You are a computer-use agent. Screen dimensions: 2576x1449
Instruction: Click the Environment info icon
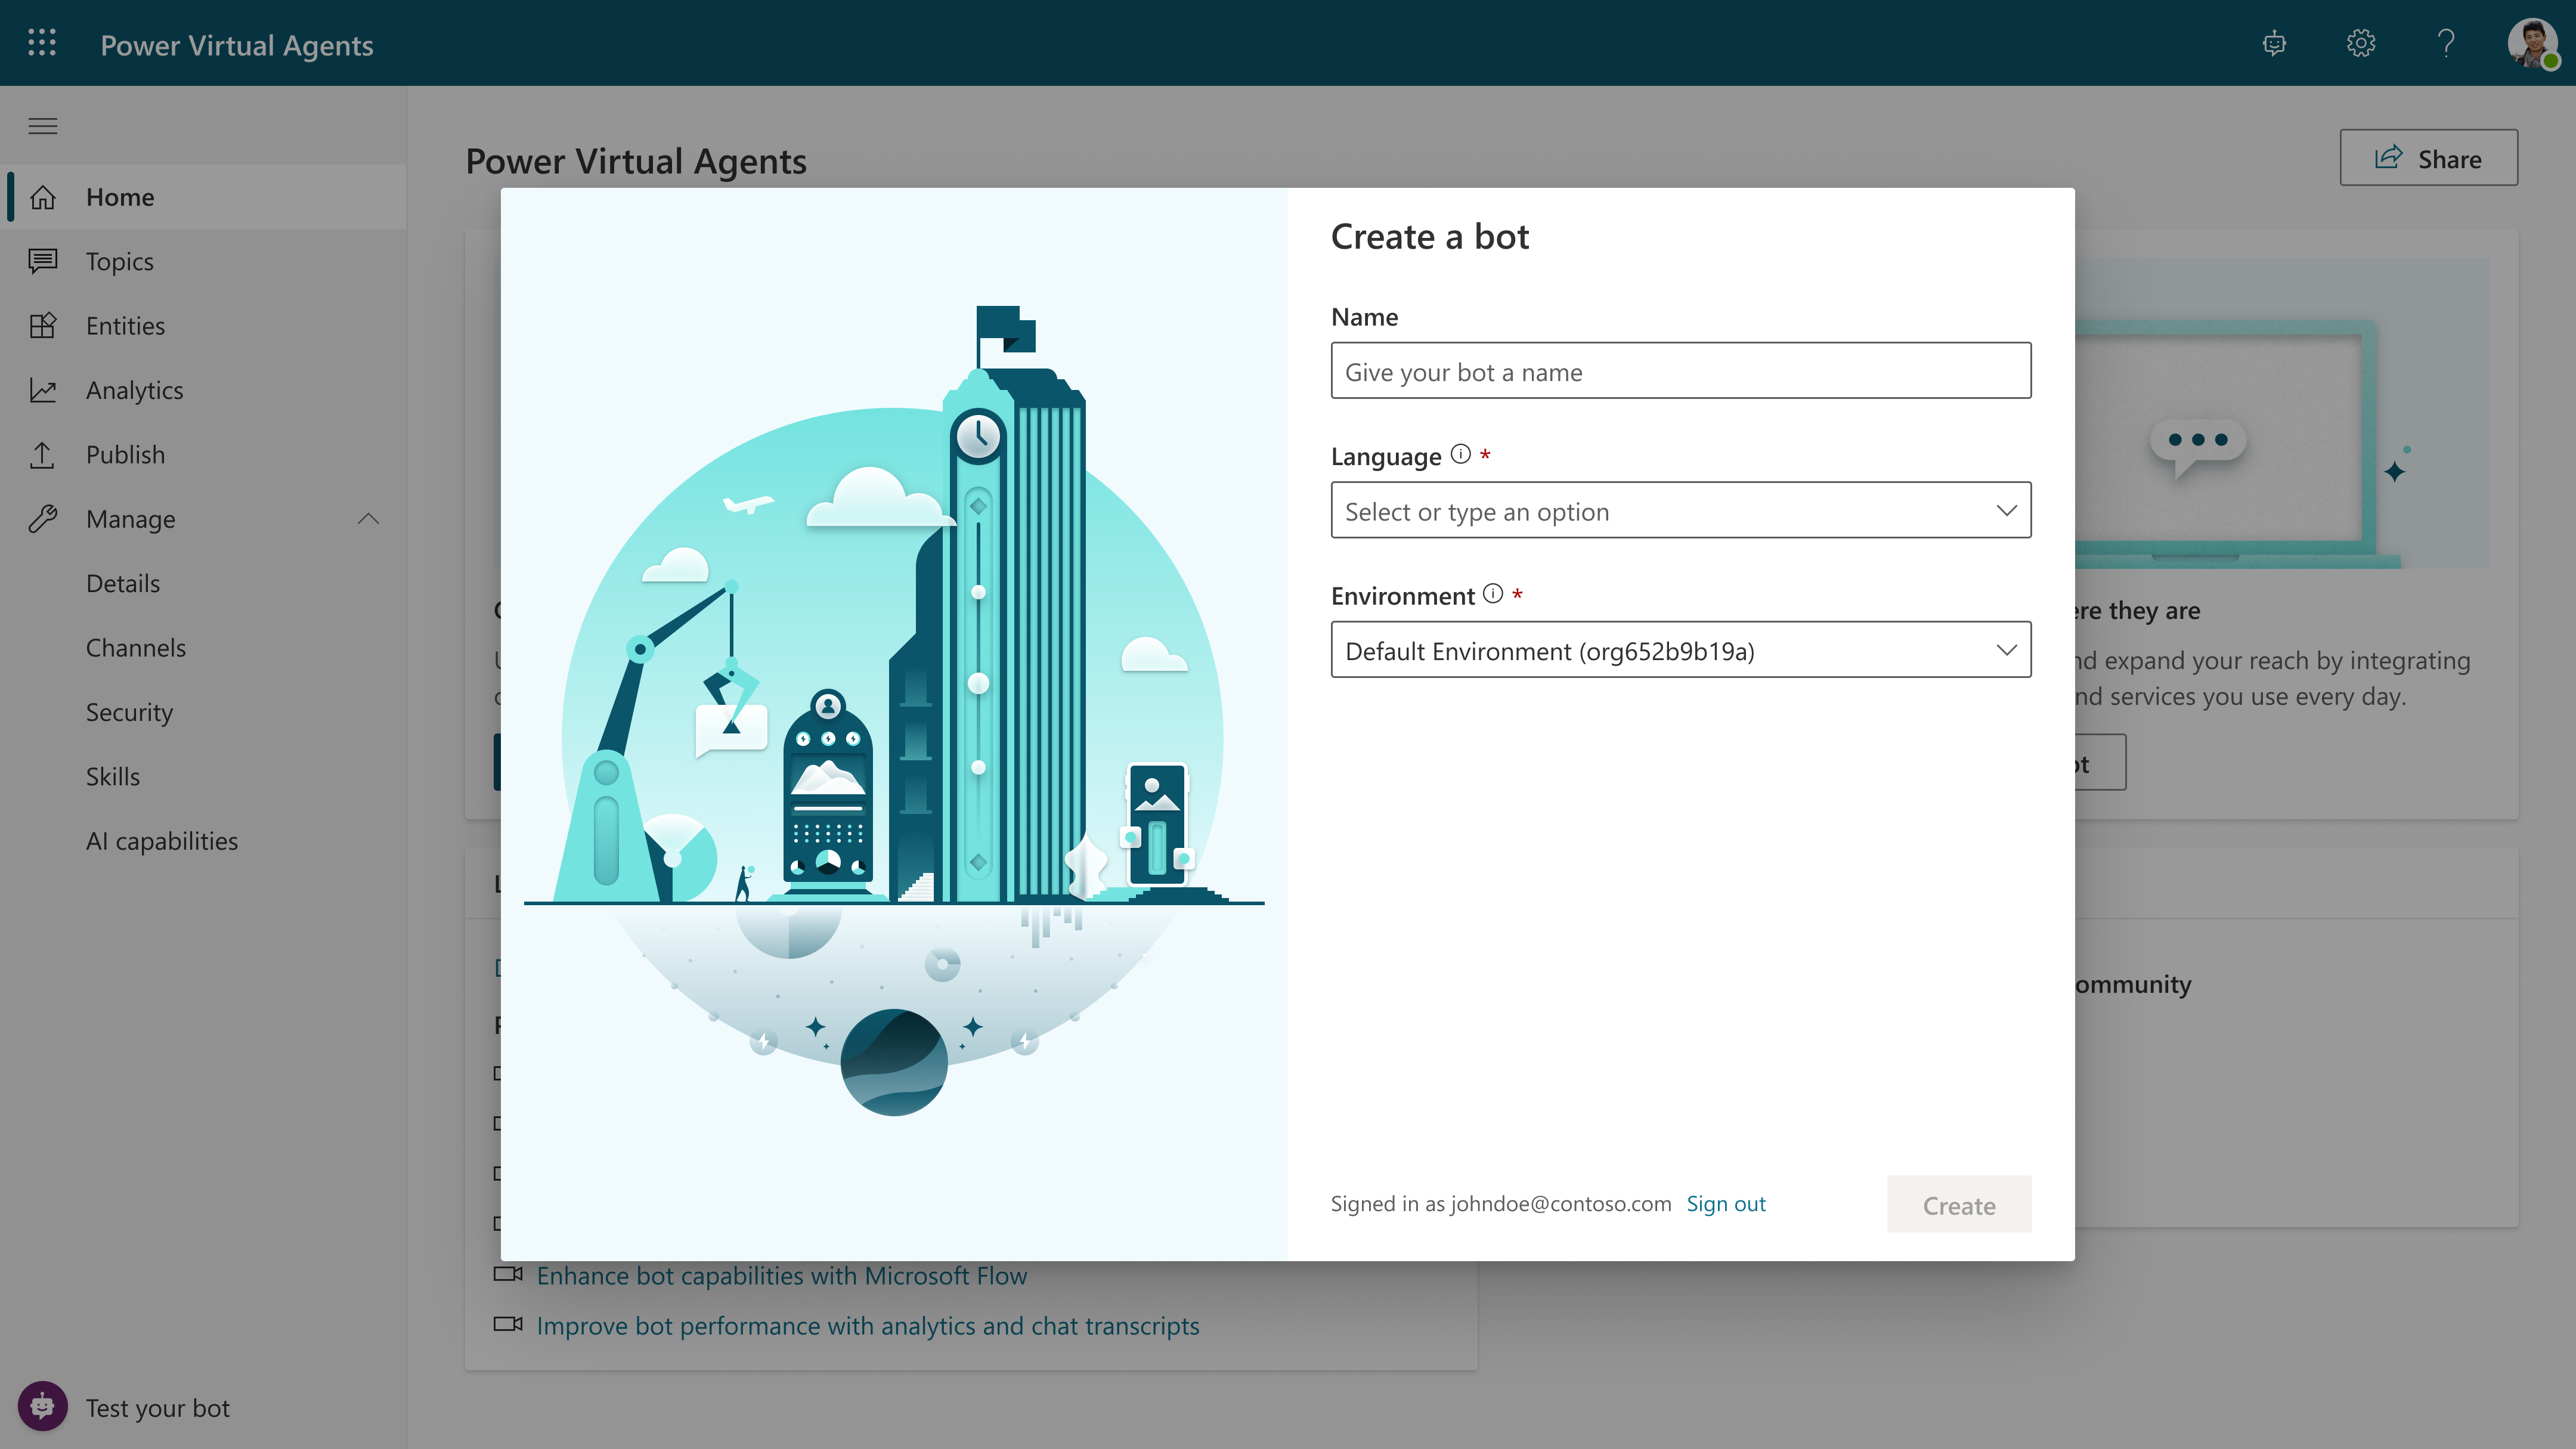1493,594
